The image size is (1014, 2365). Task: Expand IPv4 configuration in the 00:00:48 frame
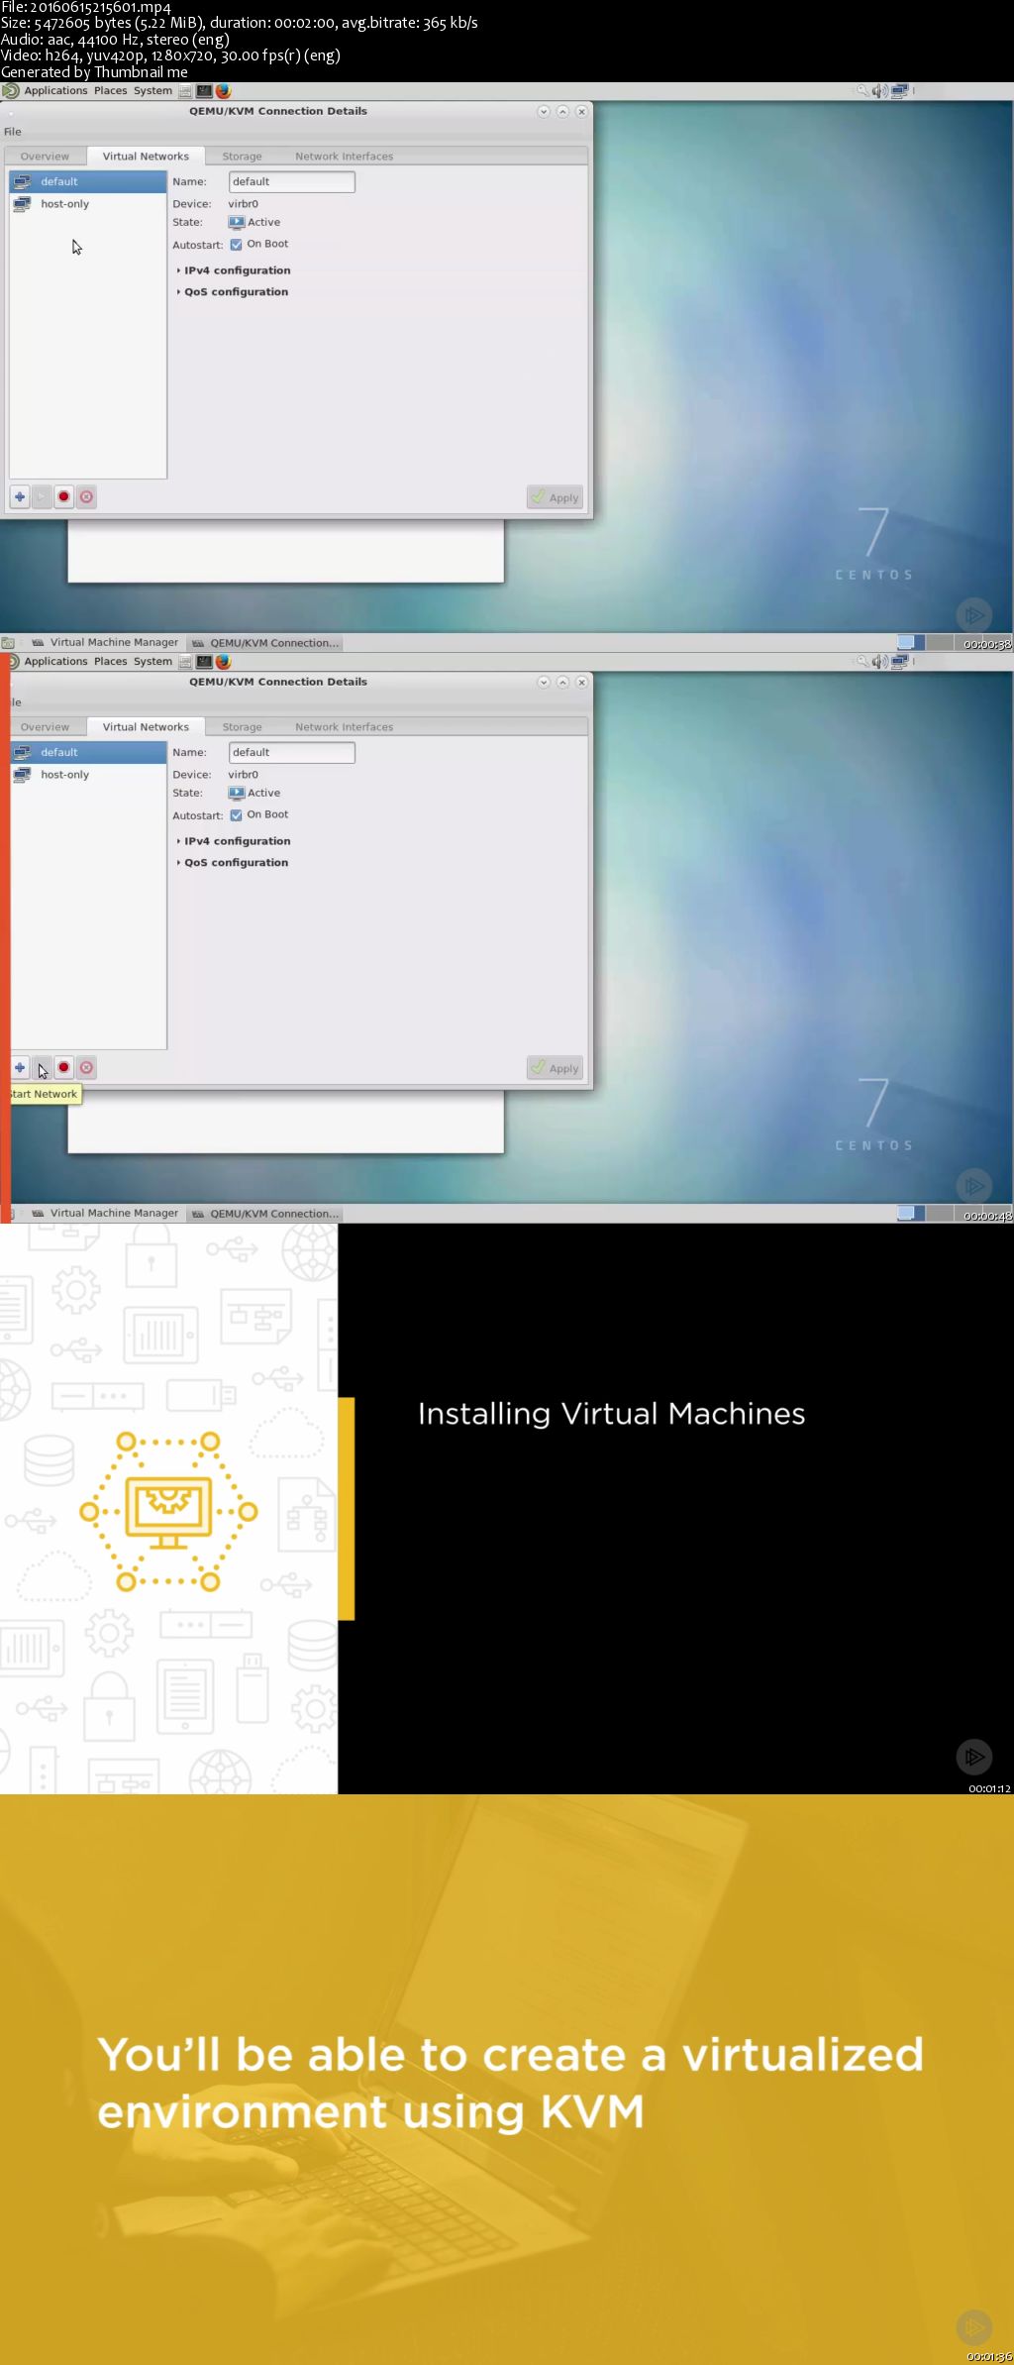[x=234, y=841]
